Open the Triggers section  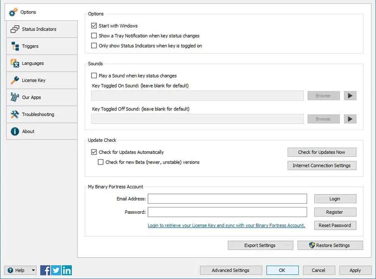coord(30,46)
